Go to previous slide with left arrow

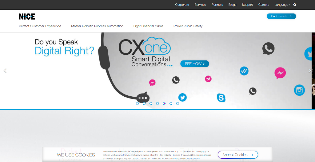point(5,71)
